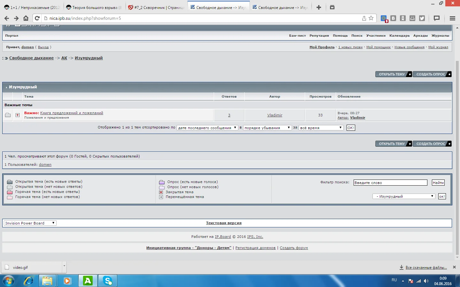Click lower СОЗДАТЬ ОПРОС button

[x=432, y=143]
